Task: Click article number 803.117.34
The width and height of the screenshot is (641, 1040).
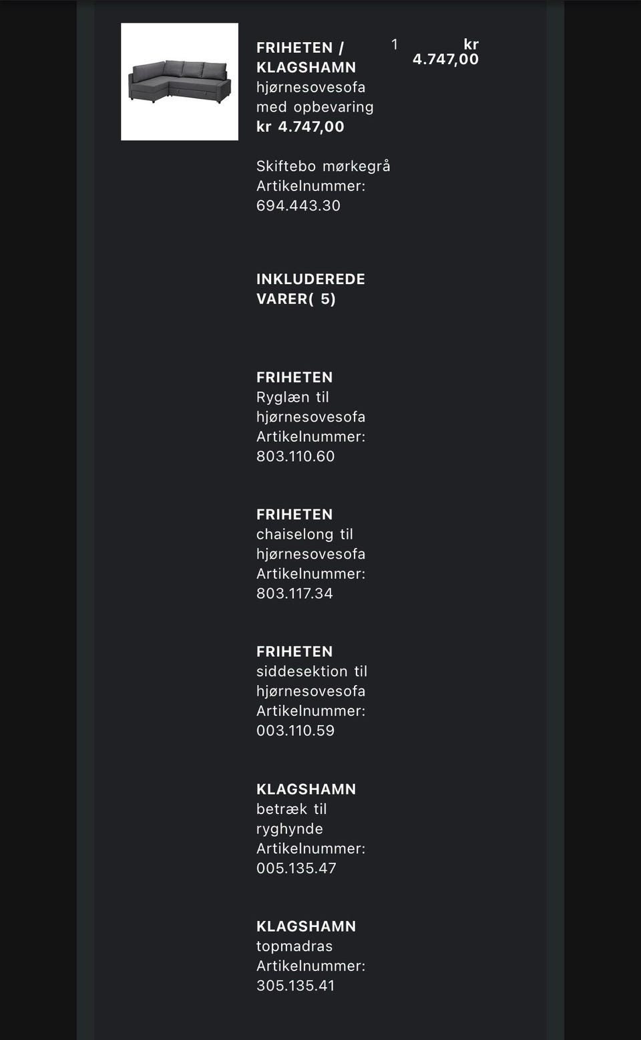Action: pyautogui.click(x=294, y=593)
